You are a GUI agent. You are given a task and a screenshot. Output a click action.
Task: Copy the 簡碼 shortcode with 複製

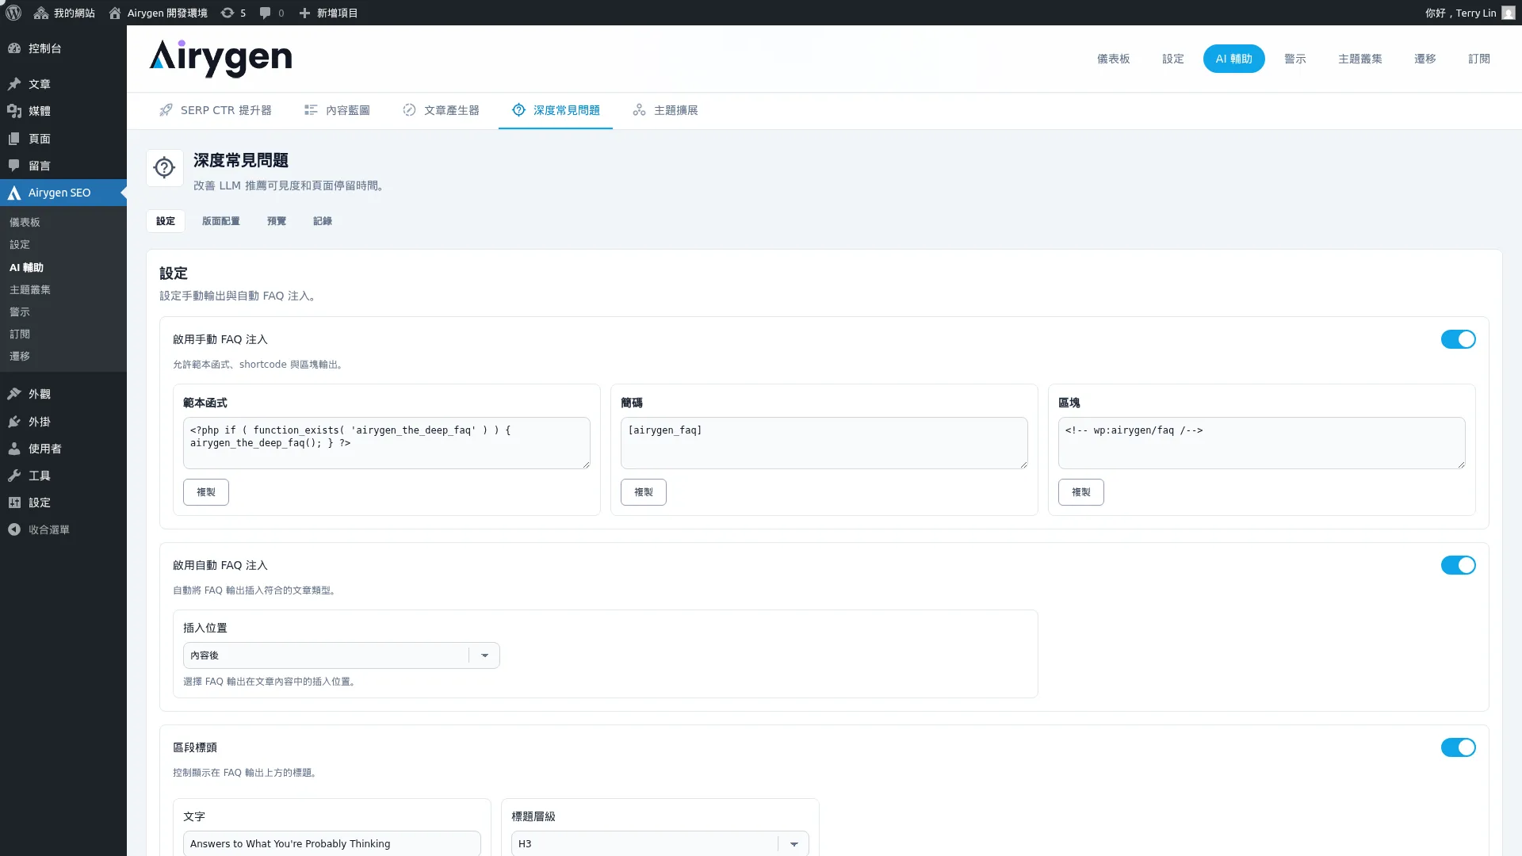coord(644,492)
